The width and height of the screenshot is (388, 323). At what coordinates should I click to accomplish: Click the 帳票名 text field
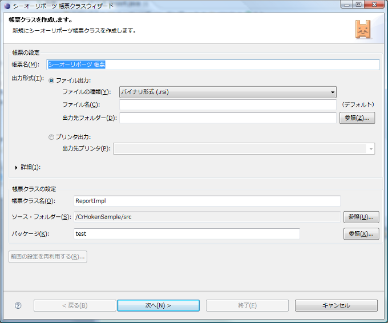point(213,64)
